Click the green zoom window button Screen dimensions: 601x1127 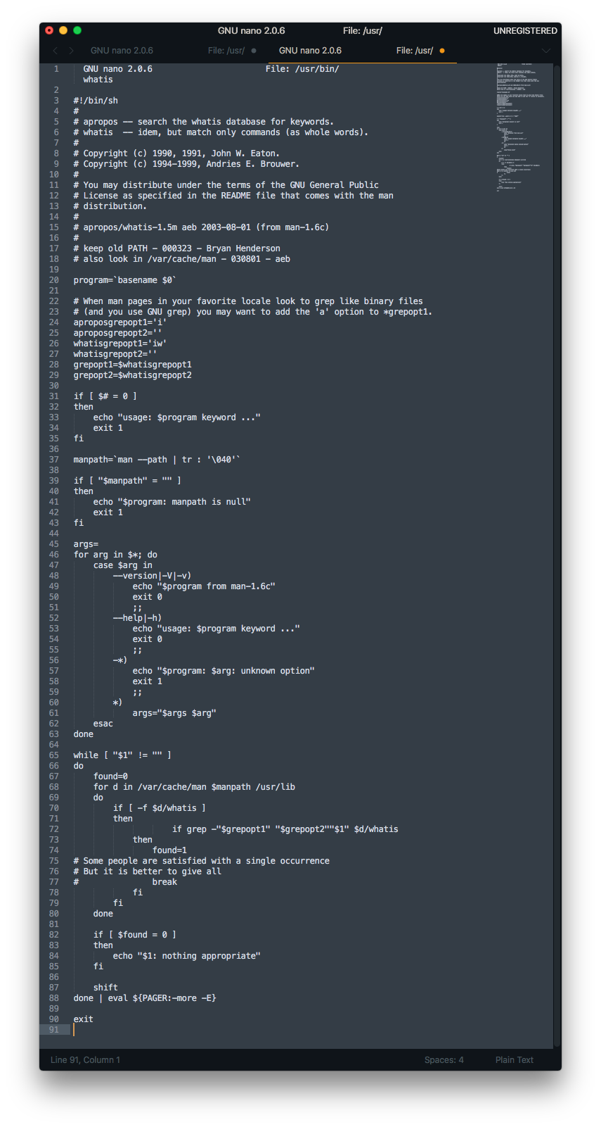tap(77, 30)
